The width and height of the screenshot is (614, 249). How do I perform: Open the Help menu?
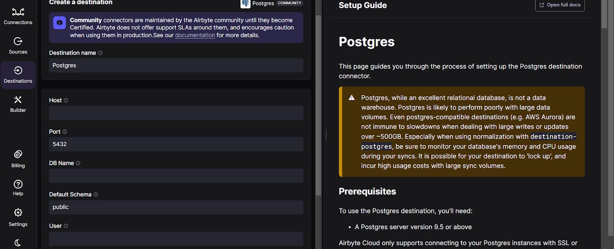click(x=18, y=188)
